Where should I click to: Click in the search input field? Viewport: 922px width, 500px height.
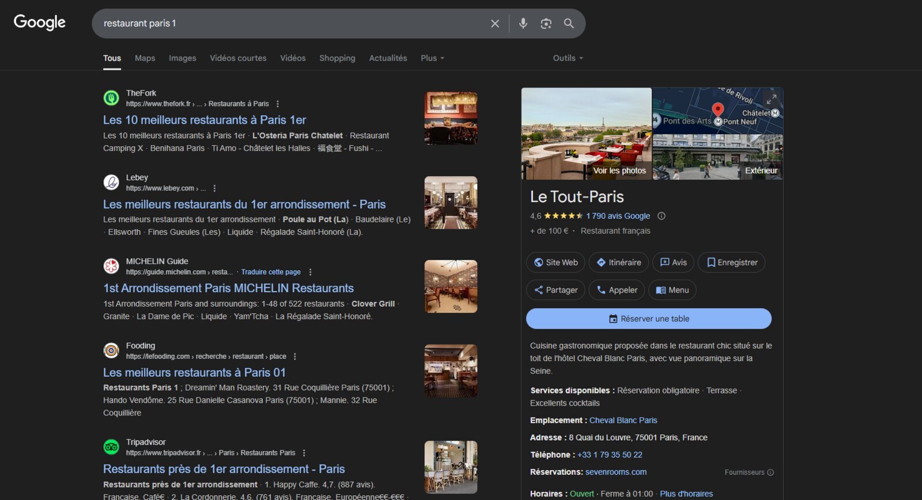point(291,24)
